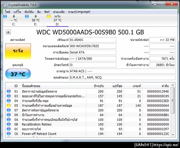Select drive D: yellow caution indicator

point(49,16)
